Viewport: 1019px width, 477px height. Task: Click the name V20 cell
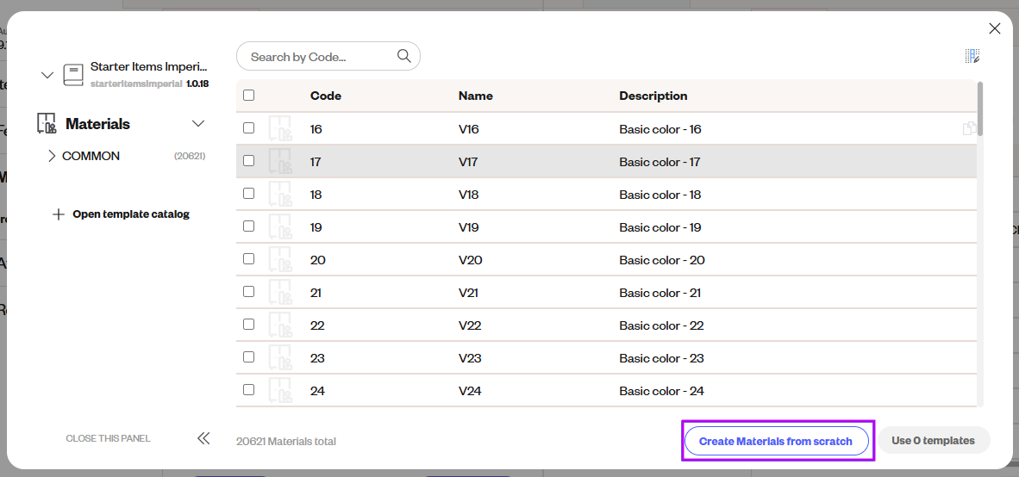(470, 259)
